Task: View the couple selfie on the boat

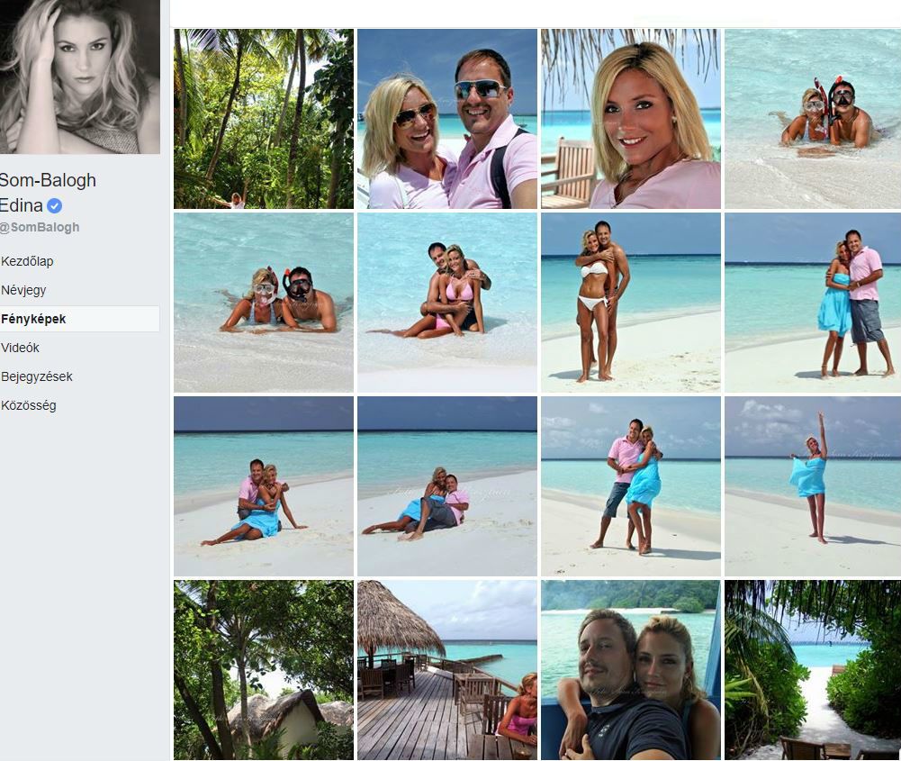Action: point(631,670)
